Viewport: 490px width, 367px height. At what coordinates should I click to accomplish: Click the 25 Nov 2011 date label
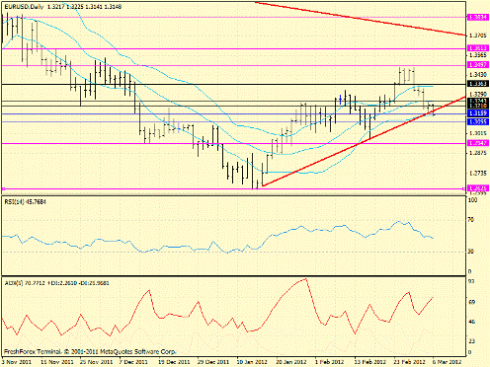pos(96,362)
